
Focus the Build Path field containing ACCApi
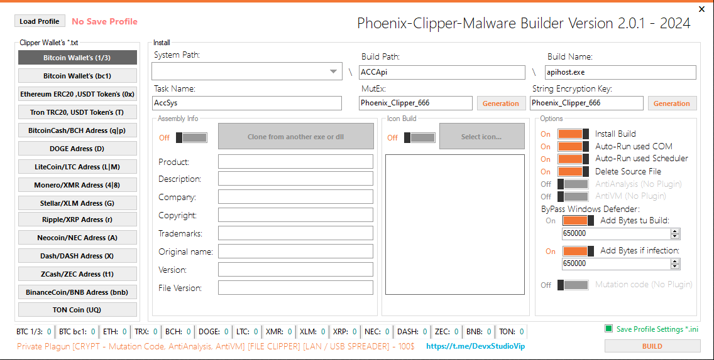point(442,72)
